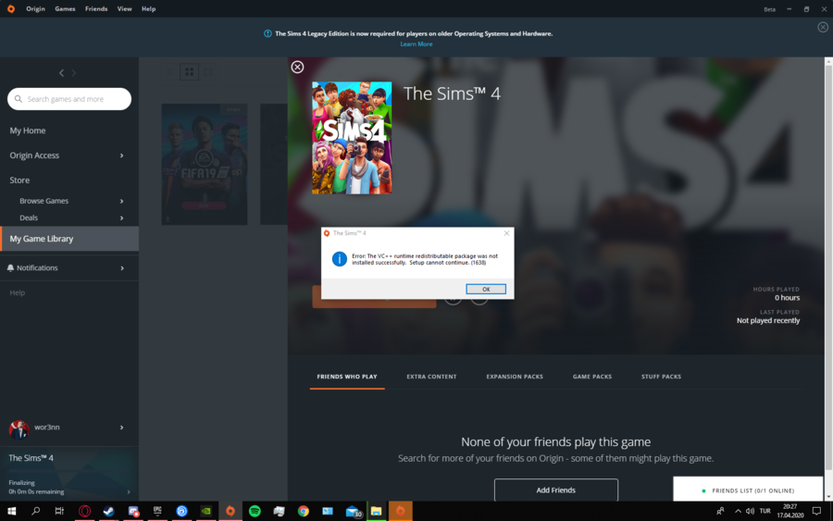Image resolution: width=833 pixels, height=521 pixels.
Task: Expand the Browse Games chevron
Action: [x=121, y=202]
